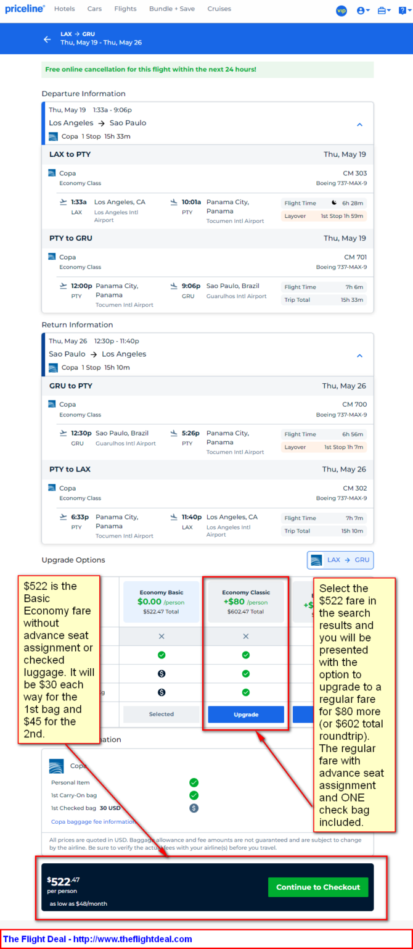Viewport: 413px width, 949px height.
Task: Click the GRU to PTY segment header
Action: click(208, 386)
